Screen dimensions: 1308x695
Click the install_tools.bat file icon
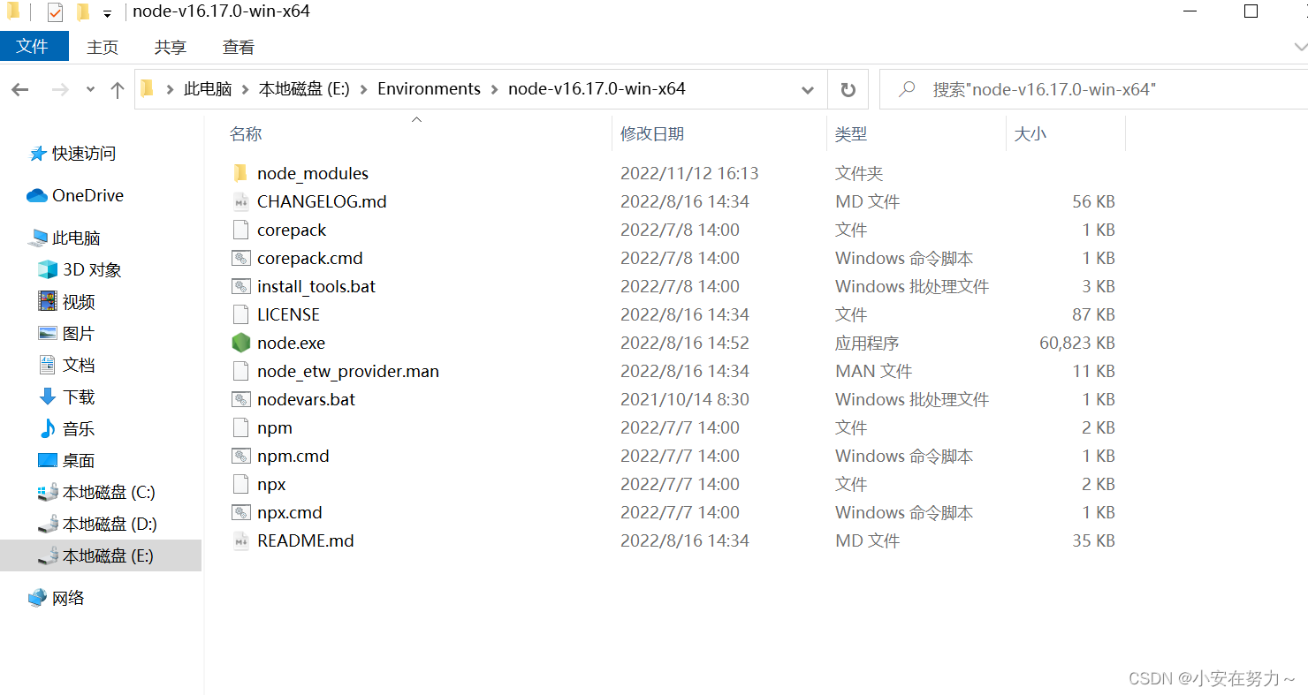pyautogui.click(x=240, y=286)
